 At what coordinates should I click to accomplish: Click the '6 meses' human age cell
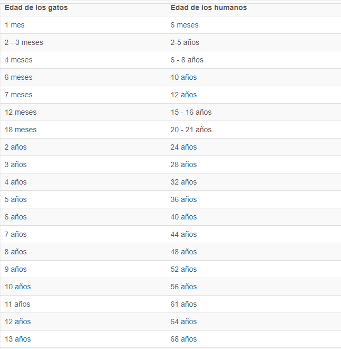tap(185, 25)
